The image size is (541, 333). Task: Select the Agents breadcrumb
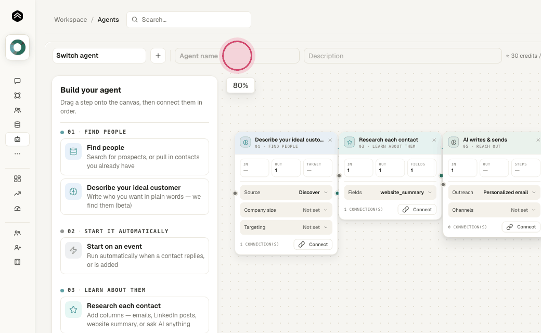click(x=108, y=20)
